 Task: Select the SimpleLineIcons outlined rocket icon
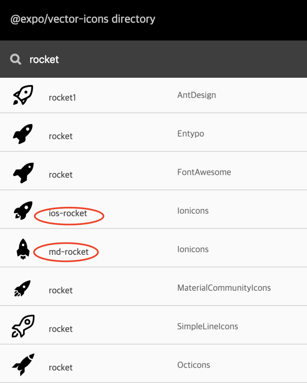[x=24, y=326]
